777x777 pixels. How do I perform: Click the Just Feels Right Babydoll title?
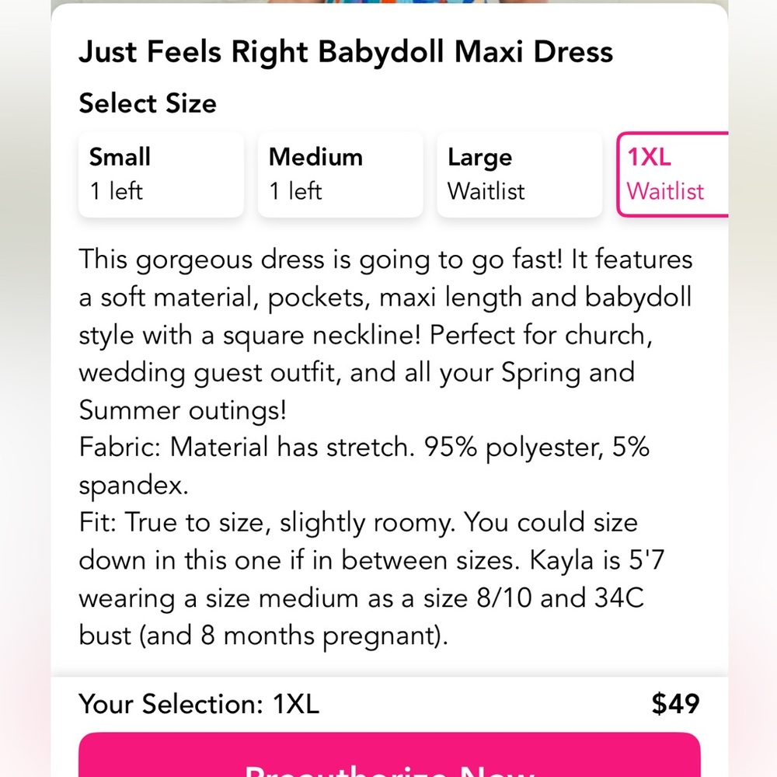345,51
